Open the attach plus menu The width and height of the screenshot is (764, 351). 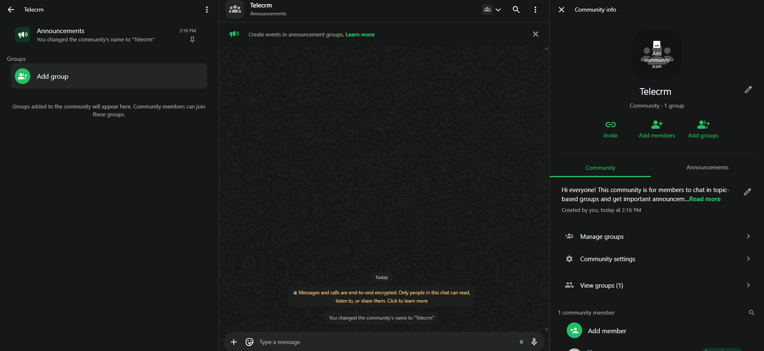click(x=234, y=342)
